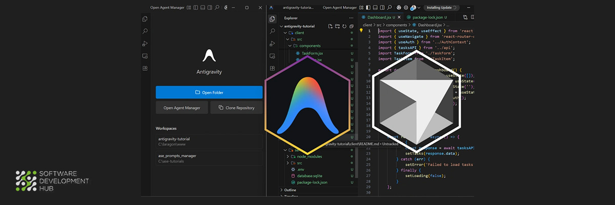The height and width of the screenshot is (205, 615).
Task: Click the blue Open Folder button
Action: (x=209, y=92)
